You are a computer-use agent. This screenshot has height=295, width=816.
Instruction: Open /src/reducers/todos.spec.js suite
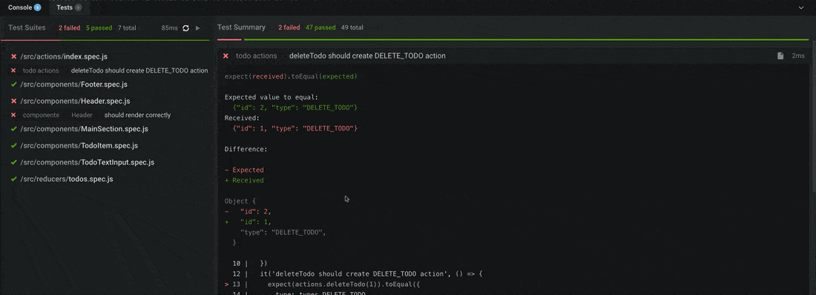(67, 179)
